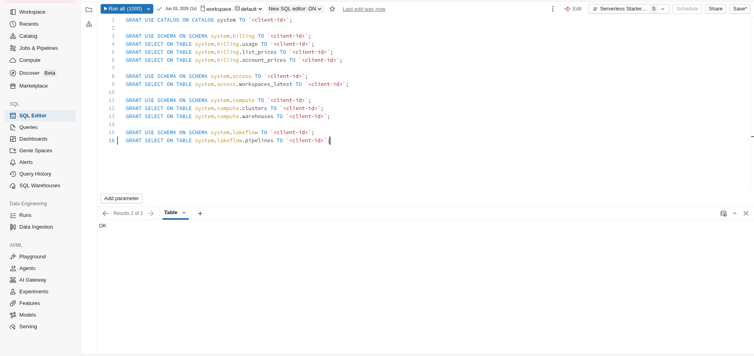The height and width of the screenshot is (356, 754).
Task: Open the default schema dropdown
Action: coord(249,9)
